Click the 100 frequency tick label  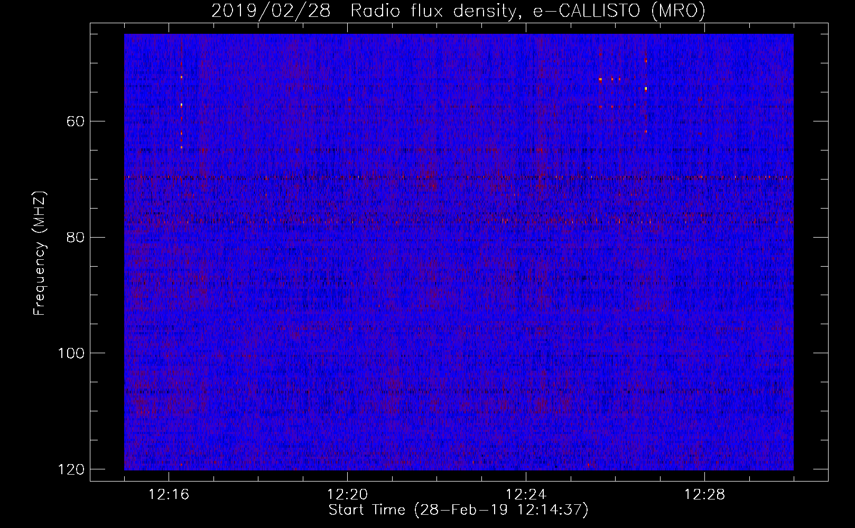71,353
